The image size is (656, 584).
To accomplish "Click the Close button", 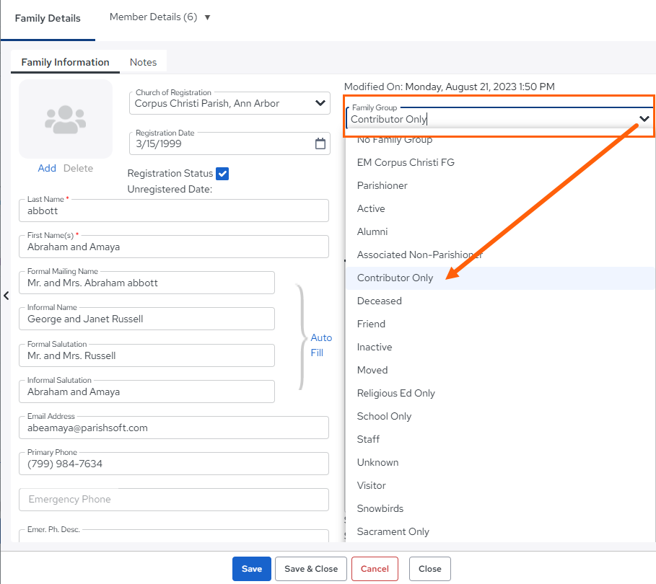I will tap(430, 569).
